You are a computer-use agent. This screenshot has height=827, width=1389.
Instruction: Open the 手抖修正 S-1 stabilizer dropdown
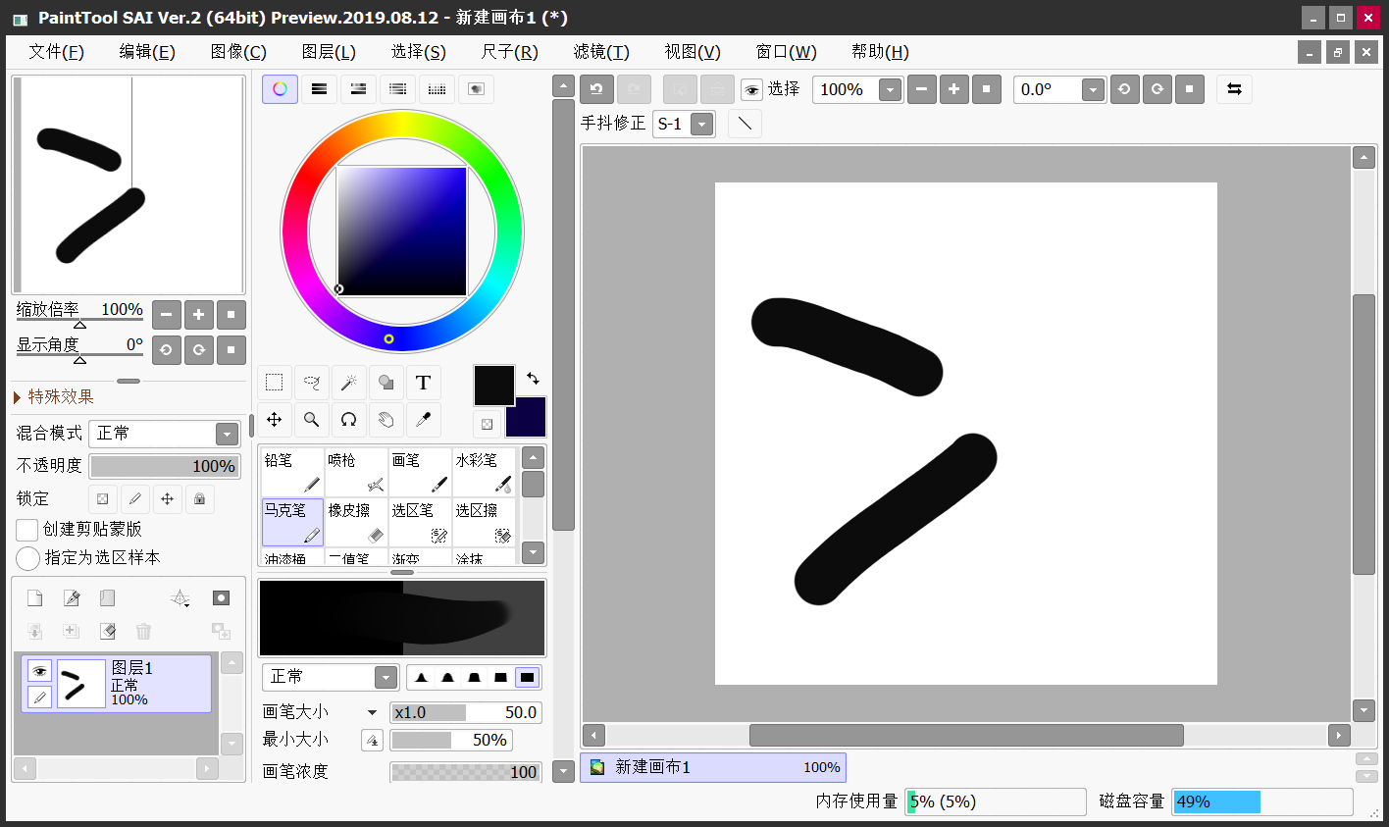click(x=701, y=124)
